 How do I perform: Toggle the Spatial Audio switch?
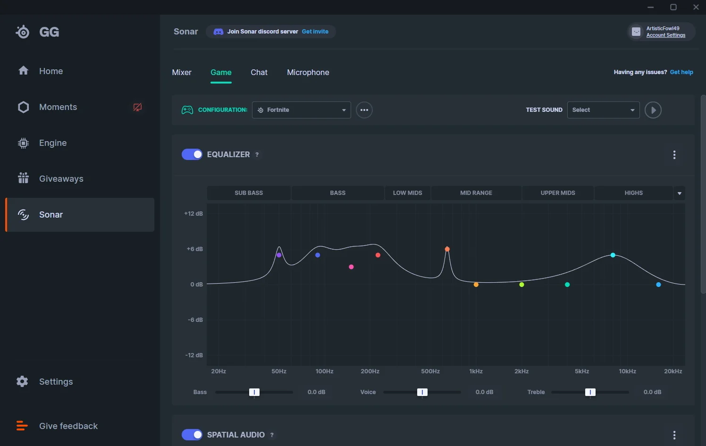point(192,435)
